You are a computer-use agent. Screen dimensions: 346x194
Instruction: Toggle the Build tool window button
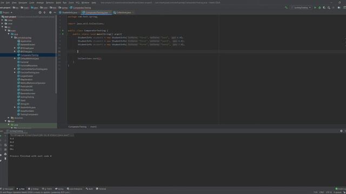pos(89,189)
